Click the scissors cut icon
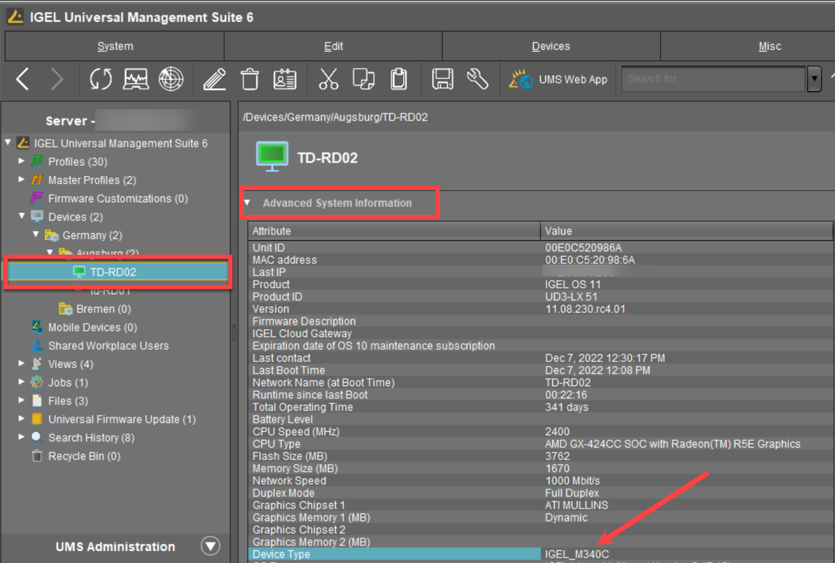The width and height of the screenshot is (835, 563). pos(328,79)
